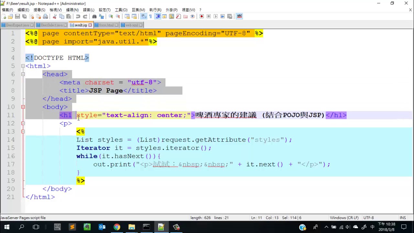414x233 pixels.
Task: Undo the last edit via toolbar
Action: click(x=78, y=16)
